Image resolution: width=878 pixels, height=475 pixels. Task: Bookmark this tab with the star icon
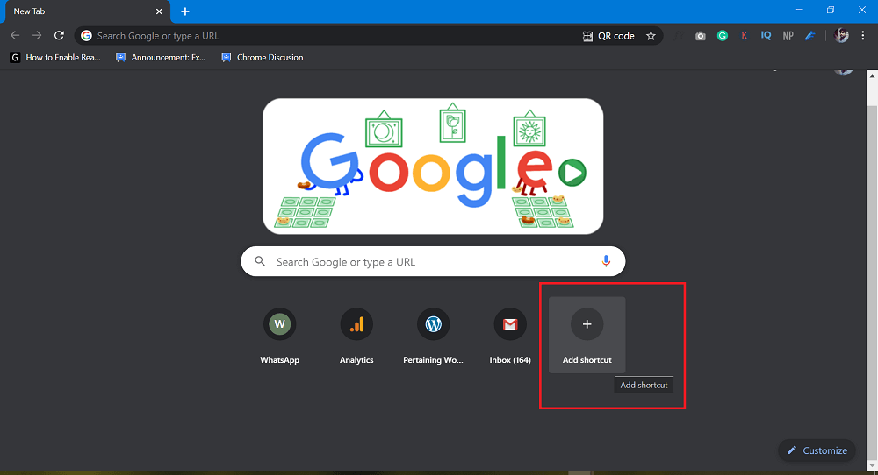point(651,36)
